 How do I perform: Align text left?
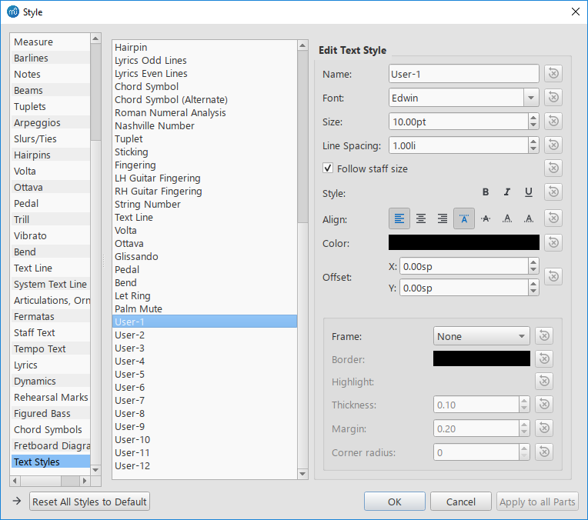[399, 218]
